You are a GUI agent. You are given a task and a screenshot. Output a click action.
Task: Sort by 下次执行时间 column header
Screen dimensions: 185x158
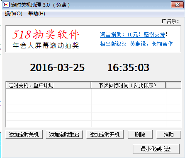129,85
